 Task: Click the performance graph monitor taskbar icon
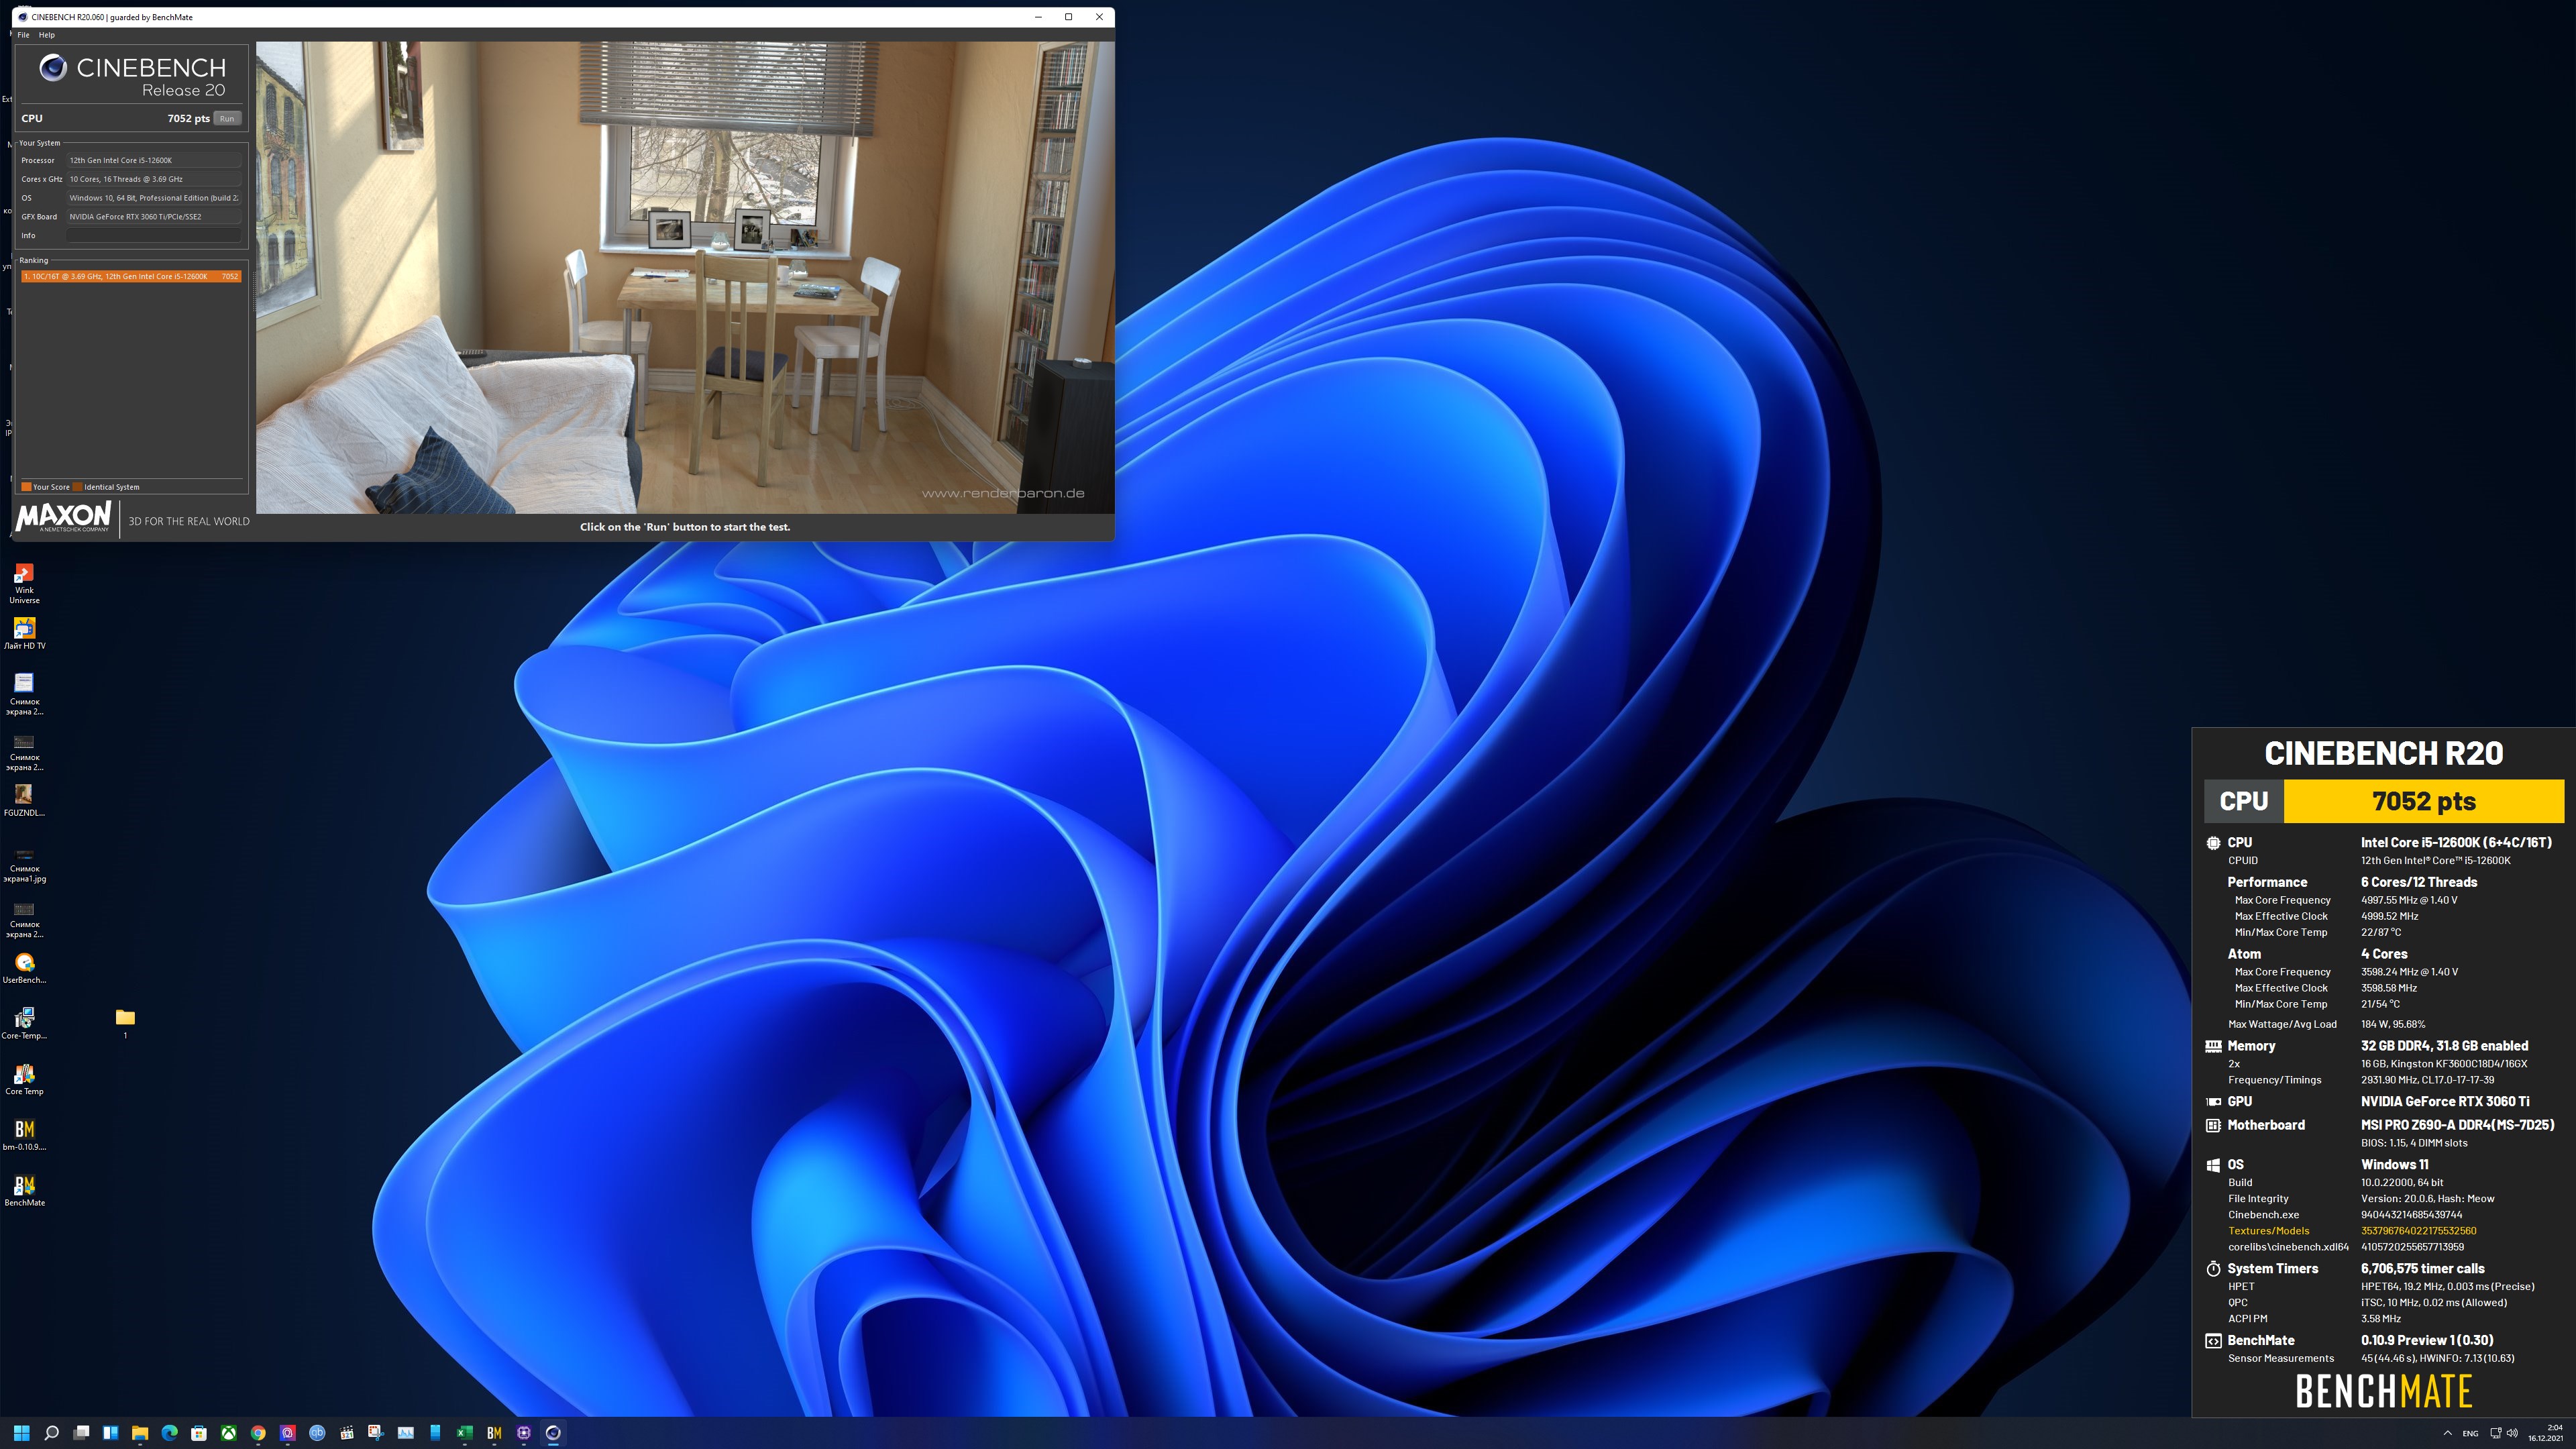(406, 1433)
